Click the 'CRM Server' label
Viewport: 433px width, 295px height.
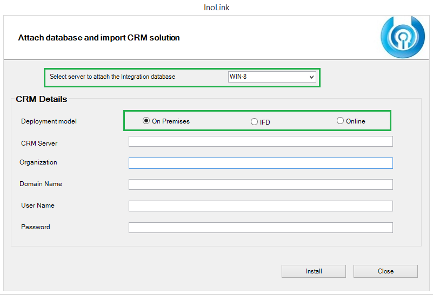click(x=39, y=143)
